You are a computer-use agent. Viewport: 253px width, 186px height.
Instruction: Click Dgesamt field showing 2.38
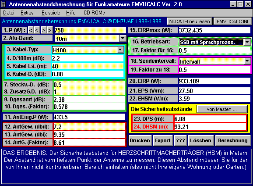tap(89, 100)
